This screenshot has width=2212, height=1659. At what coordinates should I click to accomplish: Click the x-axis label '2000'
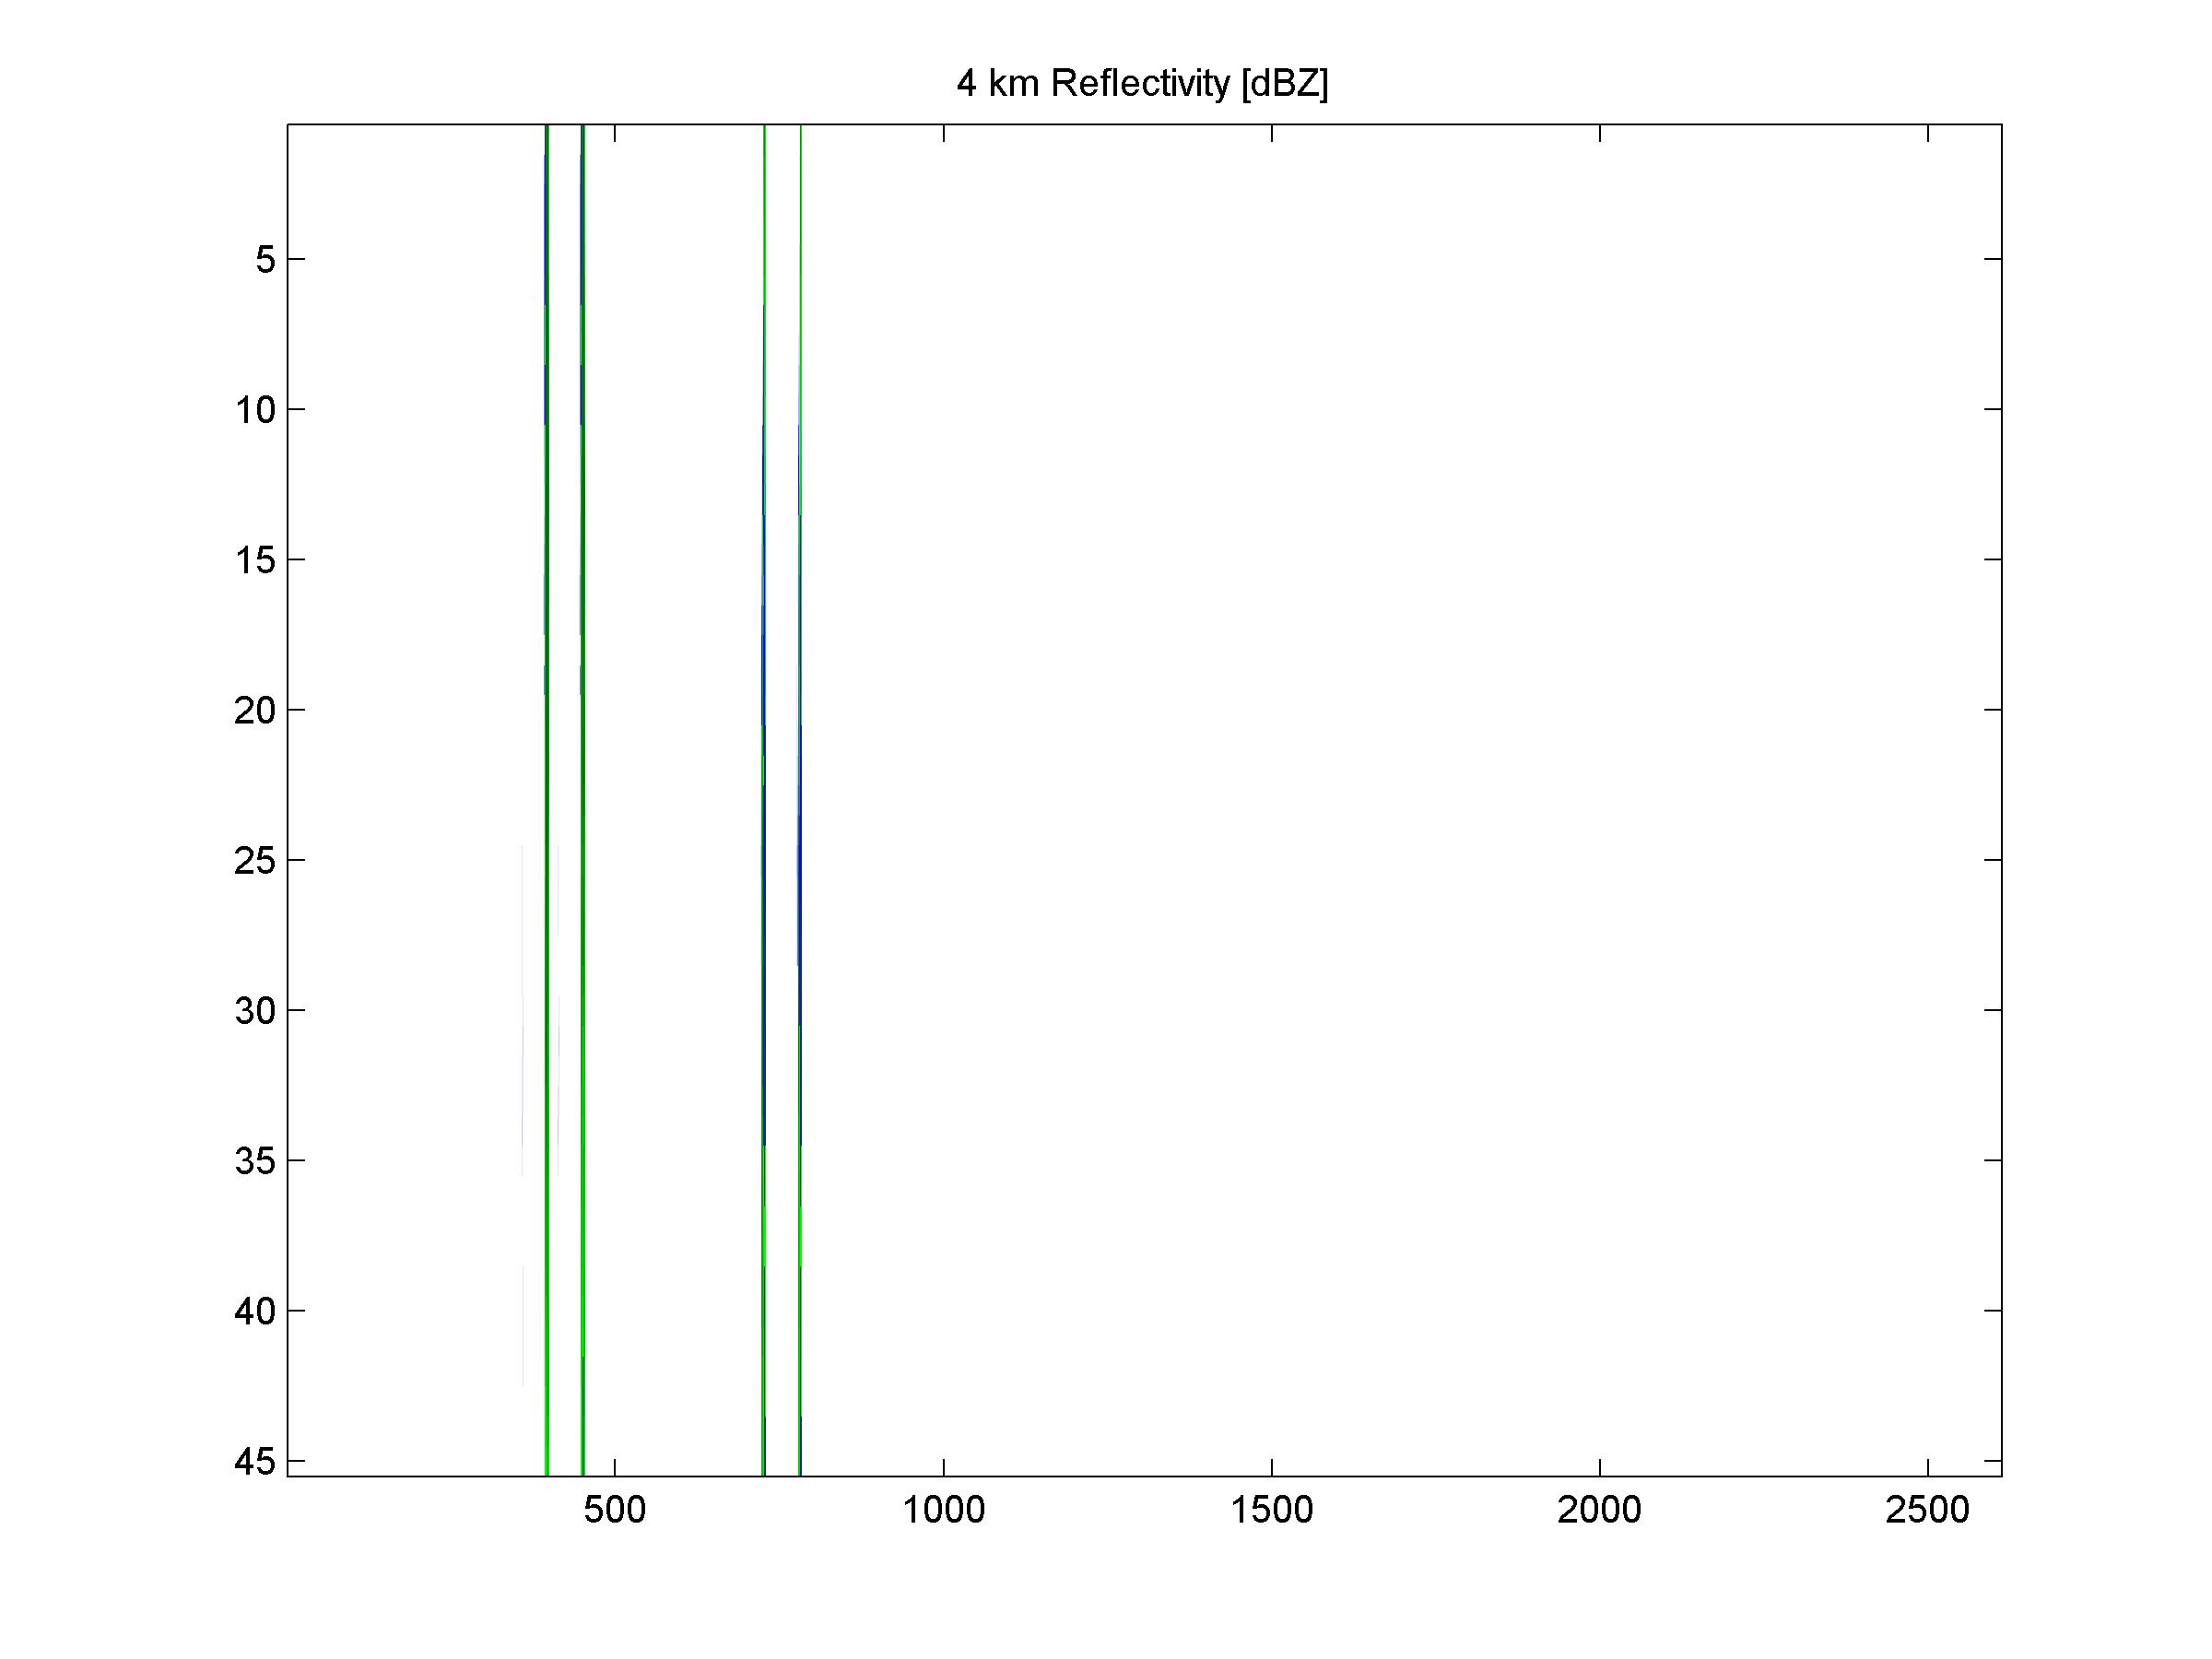point(1600,1510)
